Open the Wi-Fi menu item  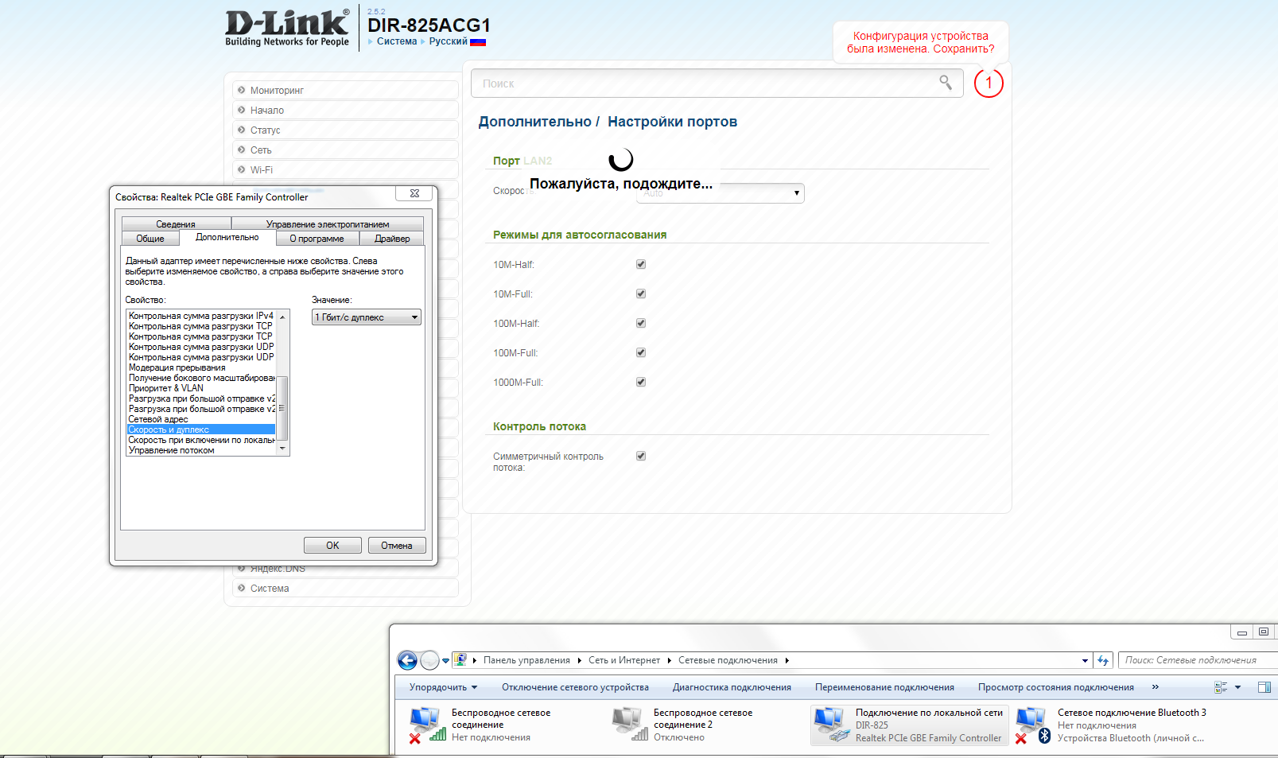345,169
